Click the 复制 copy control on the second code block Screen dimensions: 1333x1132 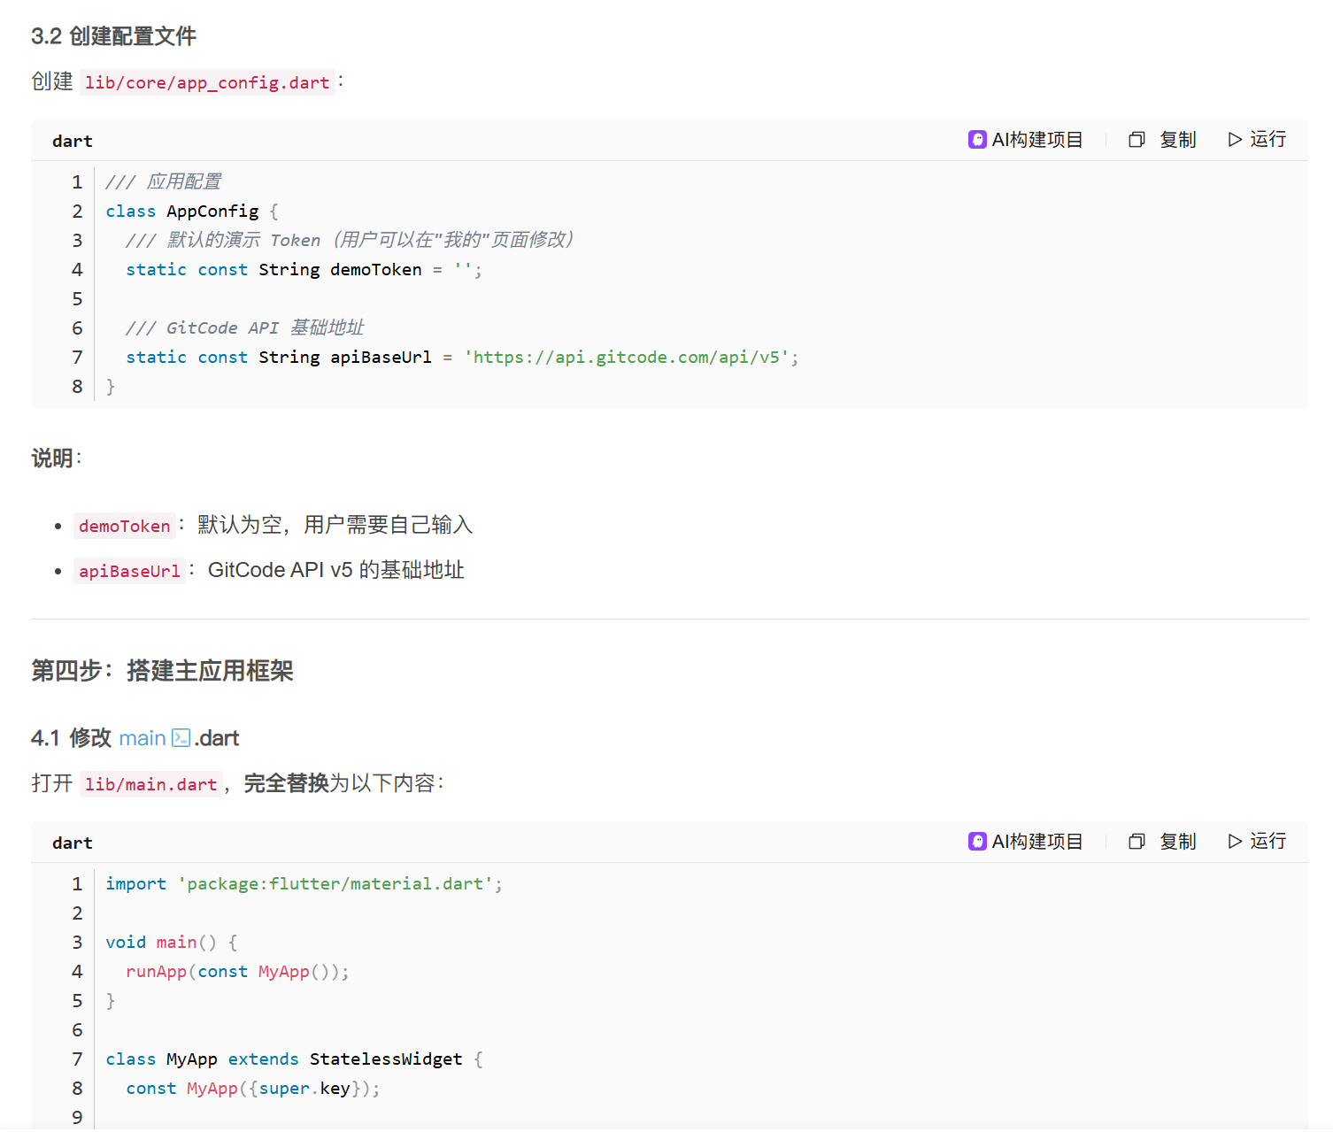pyautogui.click(x=1178, y=841)
